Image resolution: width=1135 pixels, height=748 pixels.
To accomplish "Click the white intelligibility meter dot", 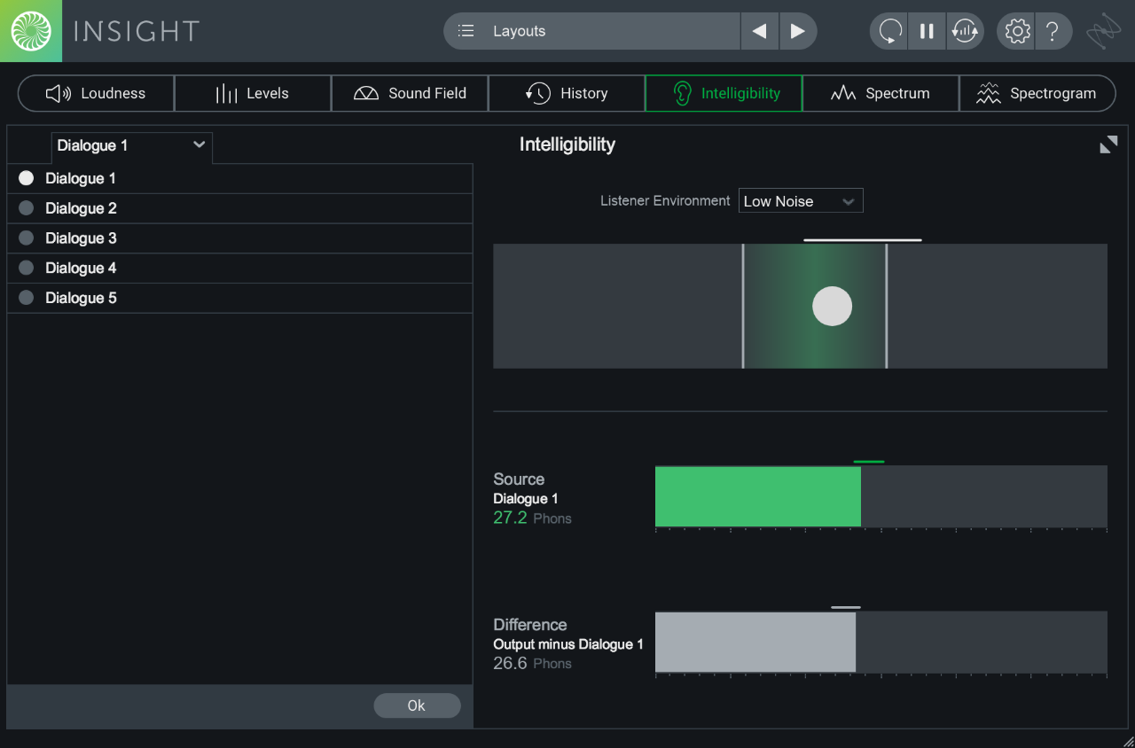I will pos(832,307).
